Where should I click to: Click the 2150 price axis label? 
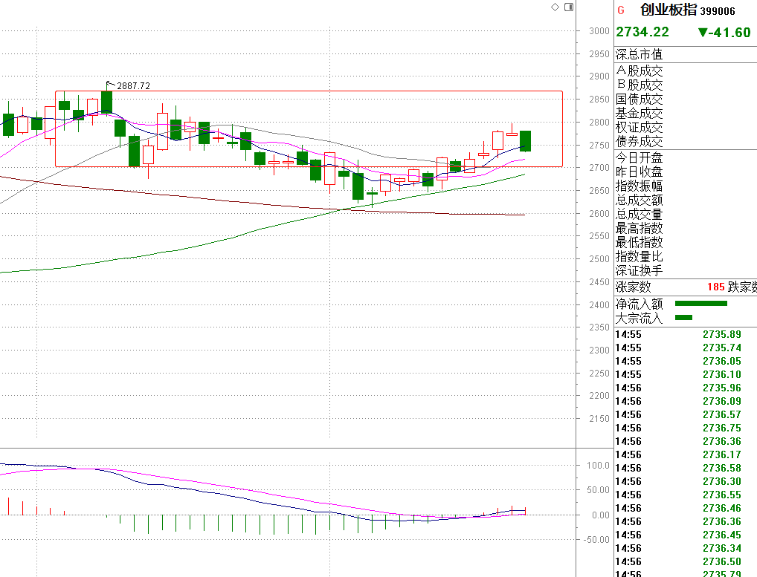[599, 419]
